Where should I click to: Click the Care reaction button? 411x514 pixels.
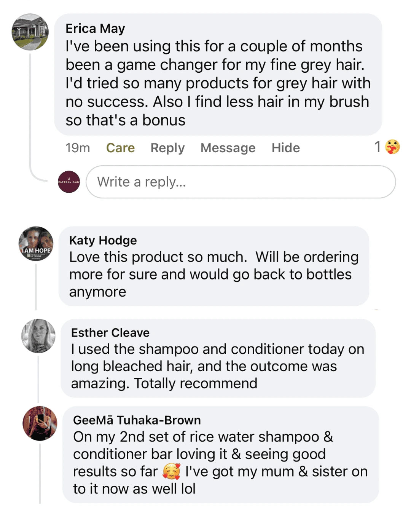[120, 148]
